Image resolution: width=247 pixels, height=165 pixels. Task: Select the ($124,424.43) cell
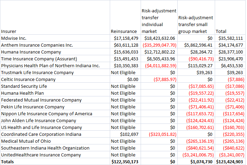pyautogui.click(x=196, y=121)
